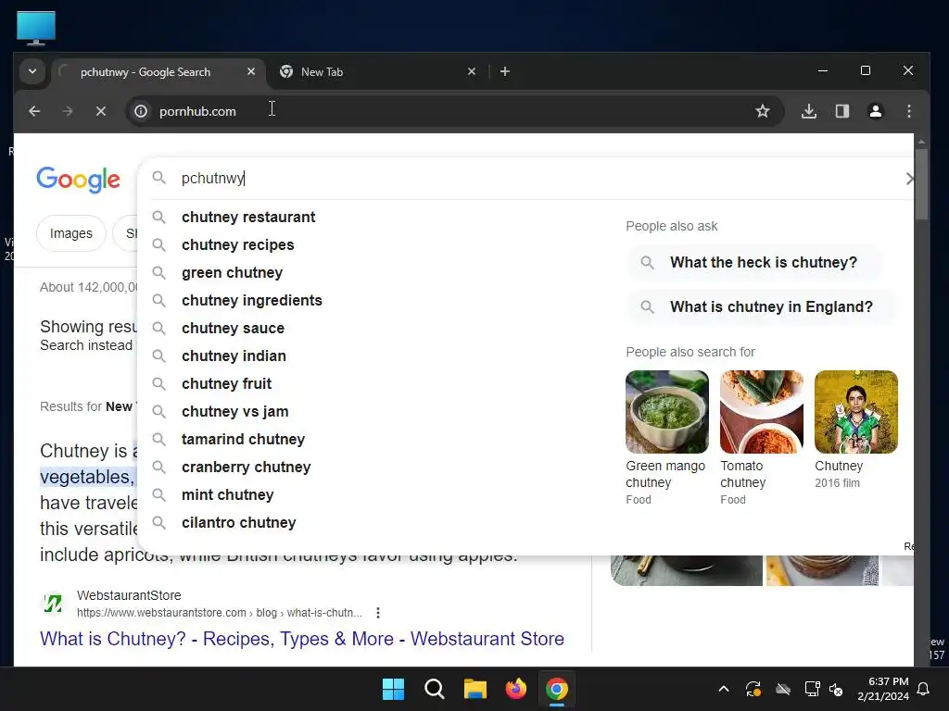This screenshot has height=711, width=949.
Task: Click the page vertical scrollbar thumb
Action: [921, 184]
